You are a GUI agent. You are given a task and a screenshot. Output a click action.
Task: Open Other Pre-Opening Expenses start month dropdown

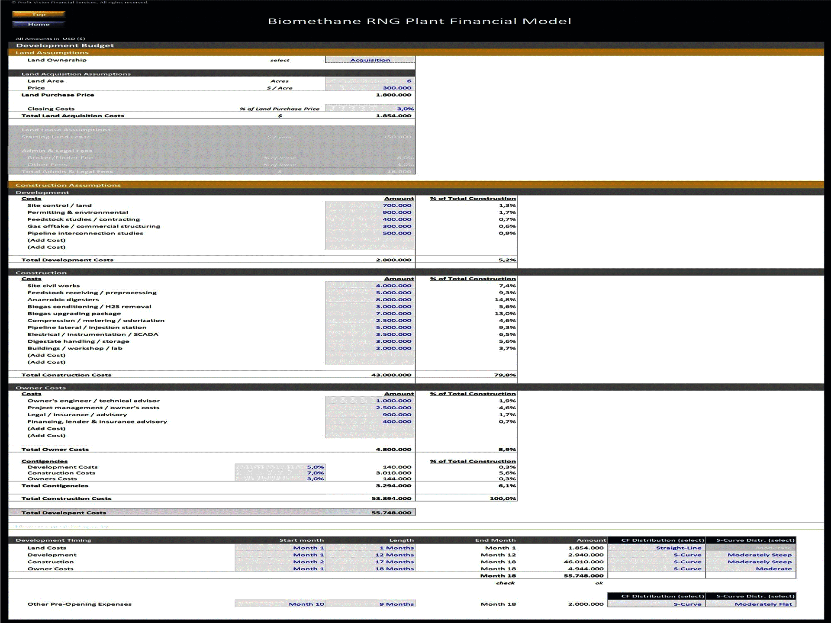tap(280, 604)
